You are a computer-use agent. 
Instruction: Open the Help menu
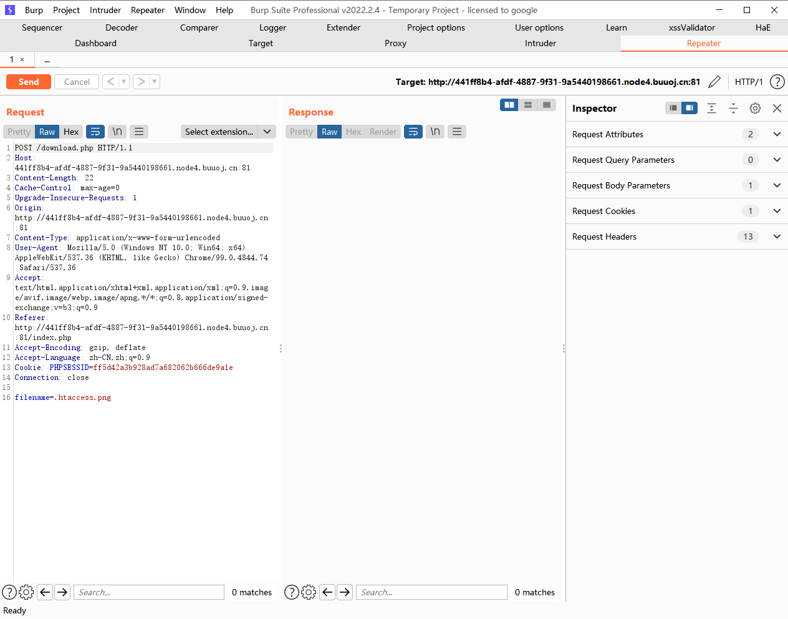(x=224, y=10)
